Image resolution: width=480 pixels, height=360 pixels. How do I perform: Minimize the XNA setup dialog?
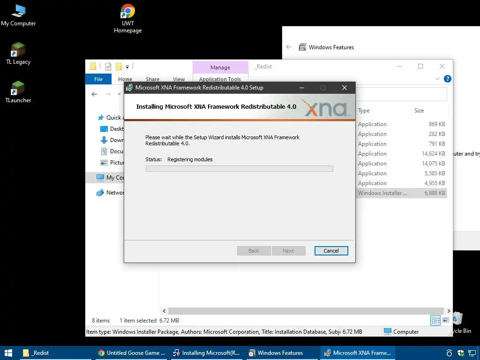[302, 88]
